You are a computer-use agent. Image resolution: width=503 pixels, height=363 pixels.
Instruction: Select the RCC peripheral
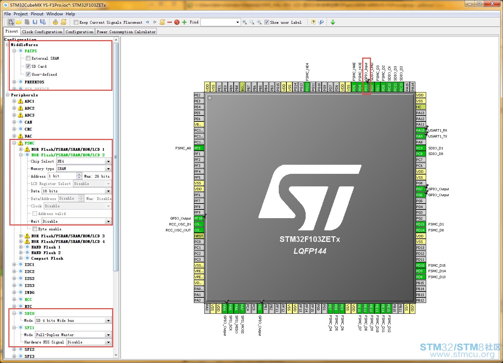point(28,299)
